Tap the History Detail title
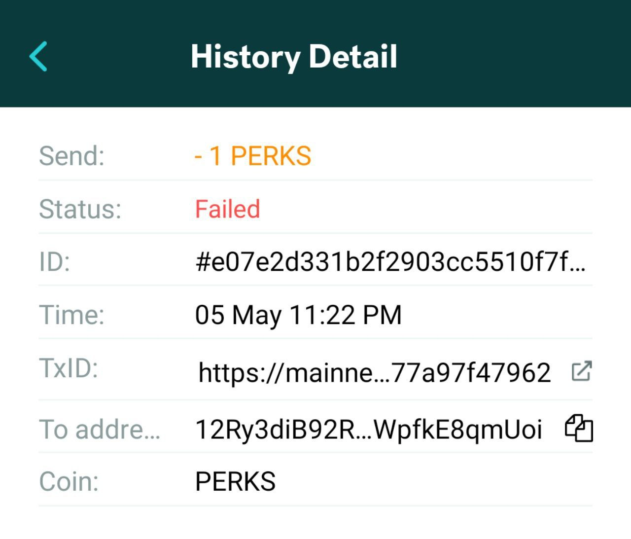631x539 pixels. (294, 57)
